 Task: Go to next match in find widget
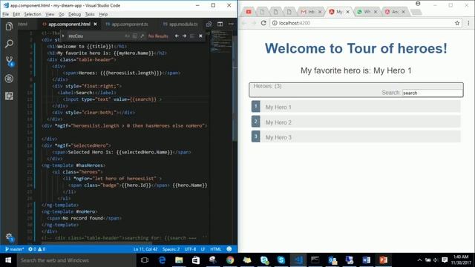click(x=184, y=36)
